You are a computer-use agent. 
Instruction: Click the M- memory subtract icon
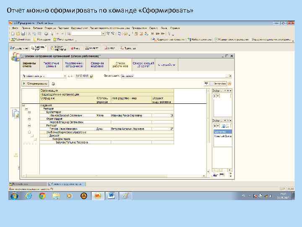tap(163, 34)
